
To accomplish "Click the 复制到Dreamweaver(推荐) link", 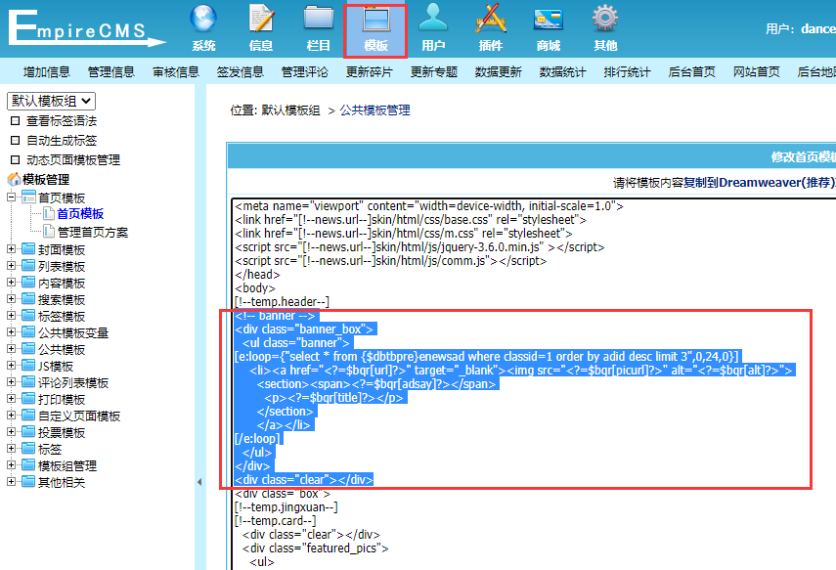I will point(759,183).
